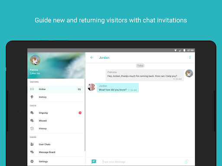222x166 pixels.
Task: Click the attachment paperclip icon
Action: coord(186,162)
